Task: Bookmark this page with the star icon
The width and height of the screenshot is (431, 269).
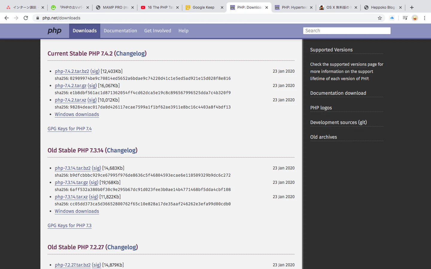Action: click(x=380, y=18)
